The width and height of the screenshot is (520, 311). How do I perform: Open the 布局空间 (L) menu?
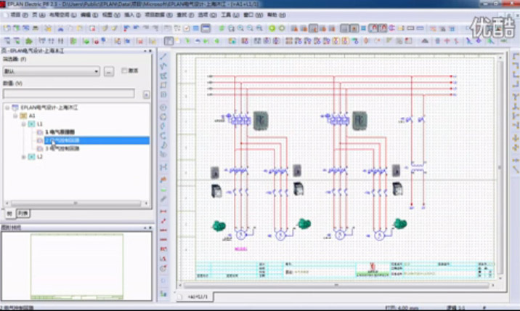click(62, 15)
